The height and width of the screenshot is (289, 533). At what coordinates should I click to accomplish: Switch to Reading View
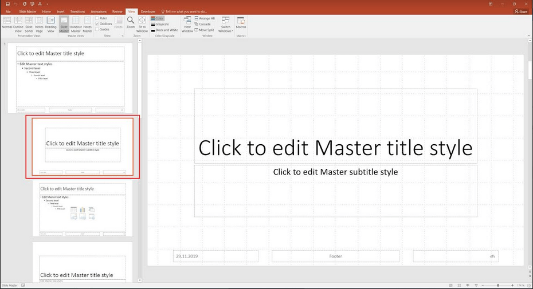coord(50,24)
